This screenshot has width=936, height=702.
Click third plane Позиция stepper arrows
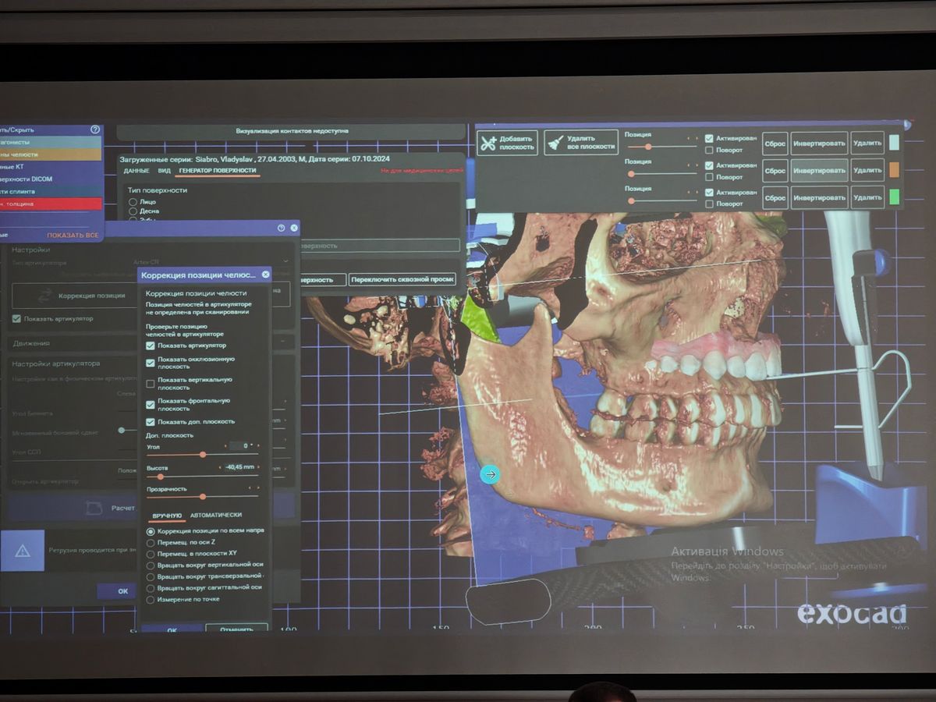click(x=692, y=192)
